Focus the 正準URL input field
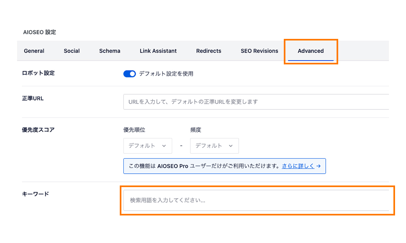 click(x=256, y=102)
